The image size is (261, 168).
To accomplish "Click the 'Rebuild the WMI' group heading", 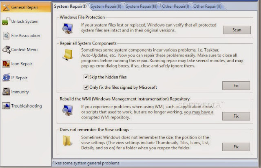I will point(125,99).
